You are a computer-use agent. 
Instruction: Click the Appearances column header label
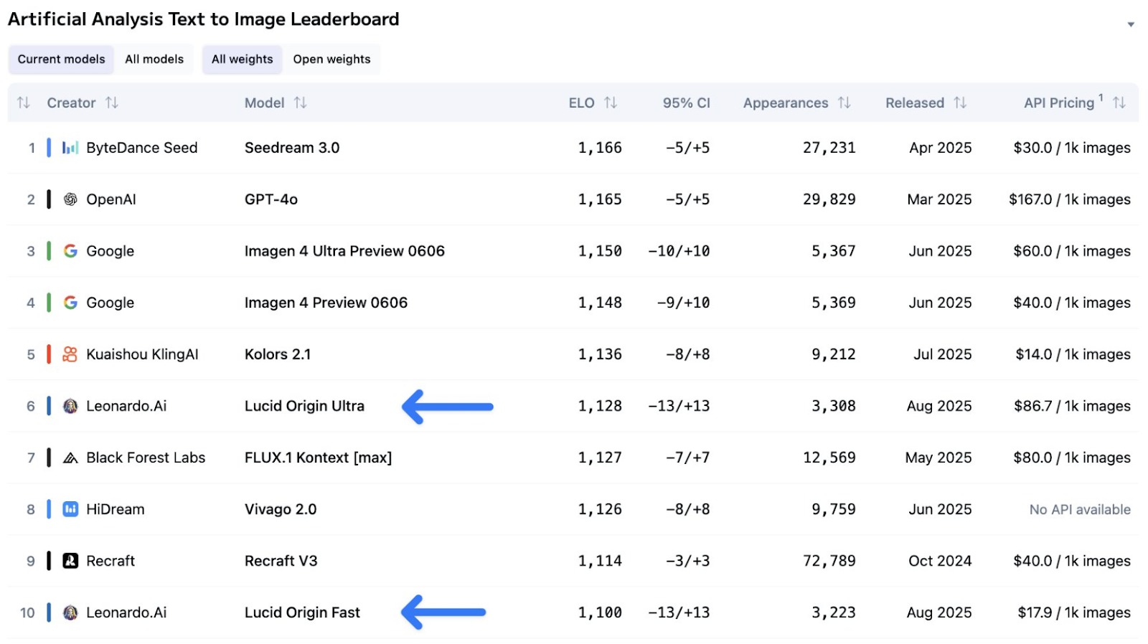point(786,103)
